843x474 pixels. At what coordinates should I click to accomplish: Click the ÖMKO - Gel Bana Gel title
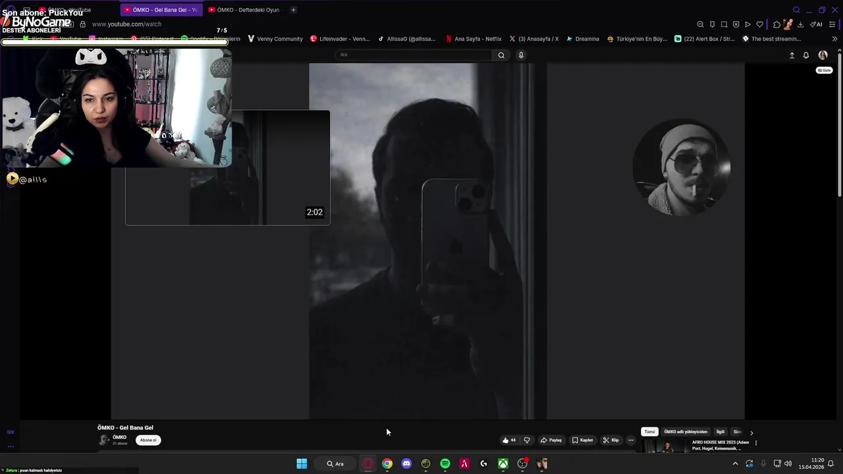[125, 428]
